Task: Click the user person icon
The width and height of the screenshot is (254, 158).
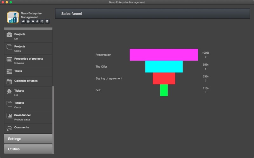Action: 37,21
